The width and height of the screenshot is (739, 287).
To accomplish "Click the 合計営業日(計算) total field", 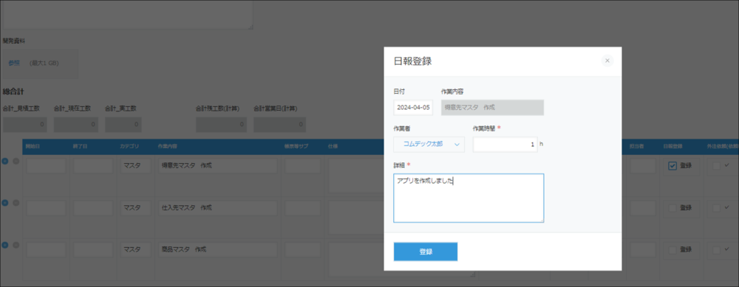I will pyautogui.click(x=279, y=125).
